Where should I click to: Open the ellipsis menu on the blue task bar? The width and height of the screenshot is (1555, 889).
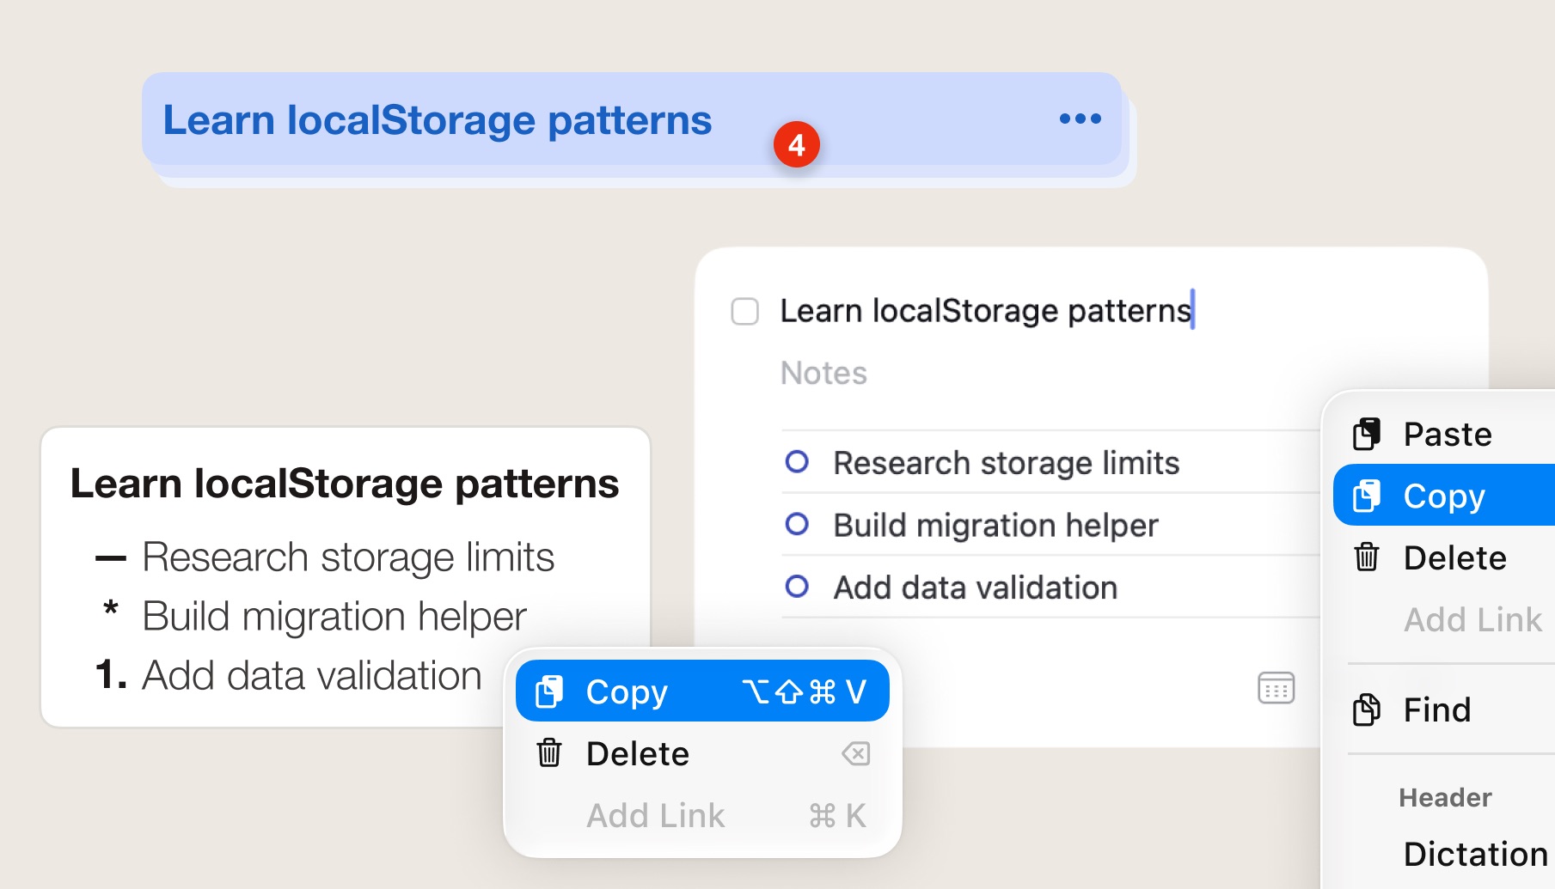[1080, 119]
